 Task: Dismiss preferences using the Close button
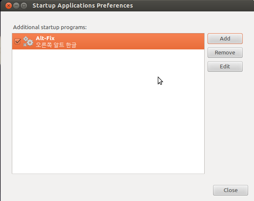[x=230, y=190]
